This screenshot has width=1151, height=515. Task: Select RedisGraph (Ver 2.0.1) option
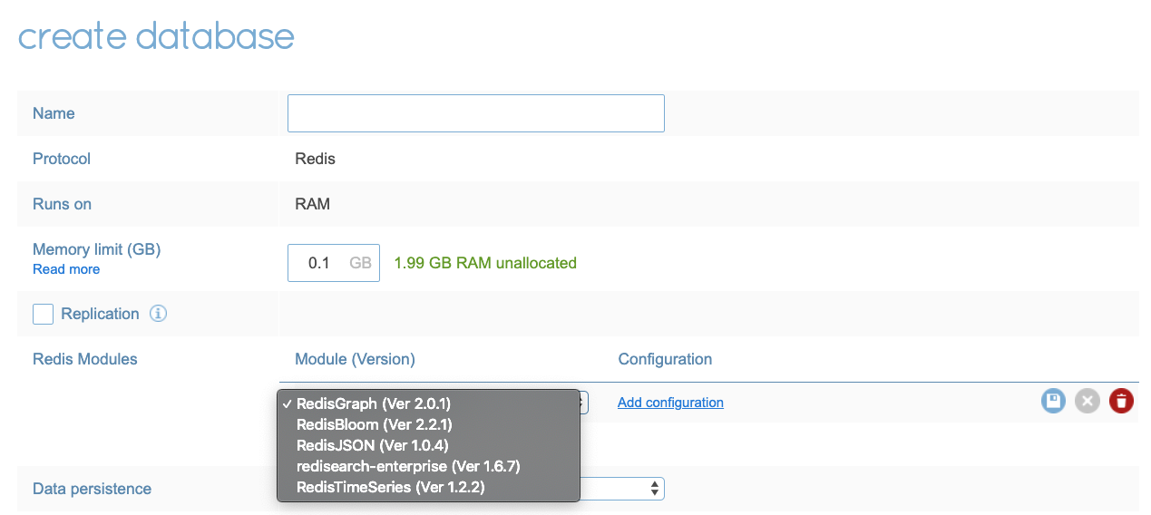pos(373,403)
